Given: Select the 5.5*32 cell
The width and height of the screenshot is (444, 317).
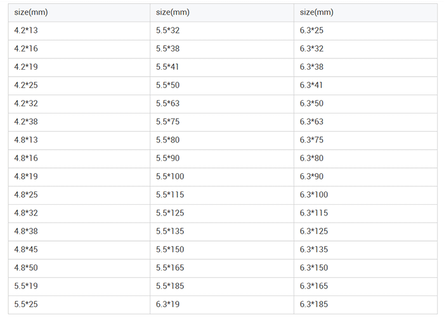Looking at the screenshot, I should 168,30.
